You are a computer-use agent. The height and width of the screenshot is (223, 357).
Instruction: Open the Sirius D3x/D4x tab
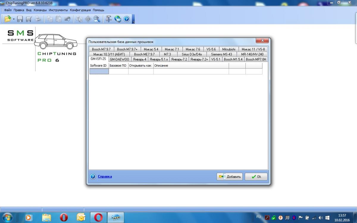(x=192, y=54)
